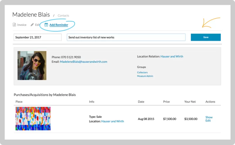
Task: Open Hauser and Wirth location relation link
Action: click(x=172, y=56)
